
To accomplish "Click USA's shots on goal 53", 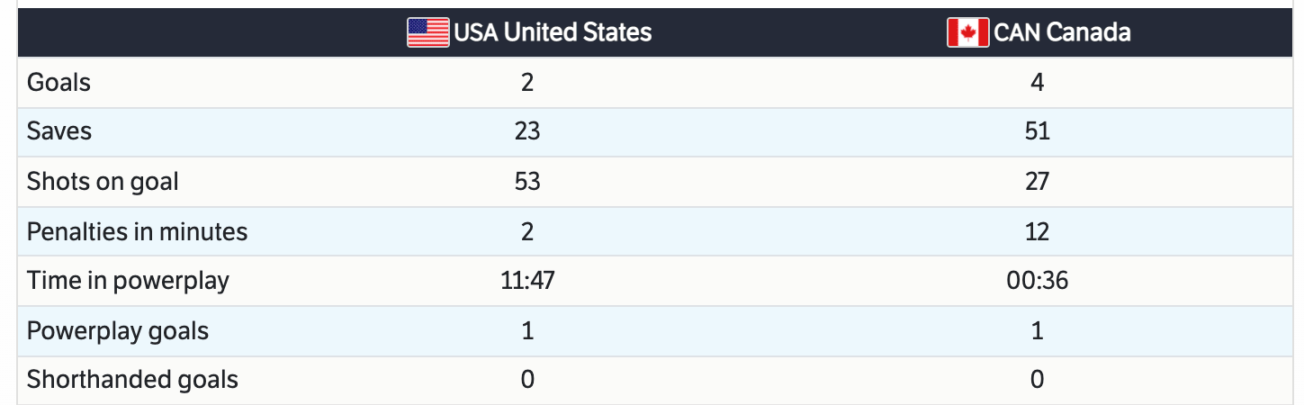I will 527,182.
